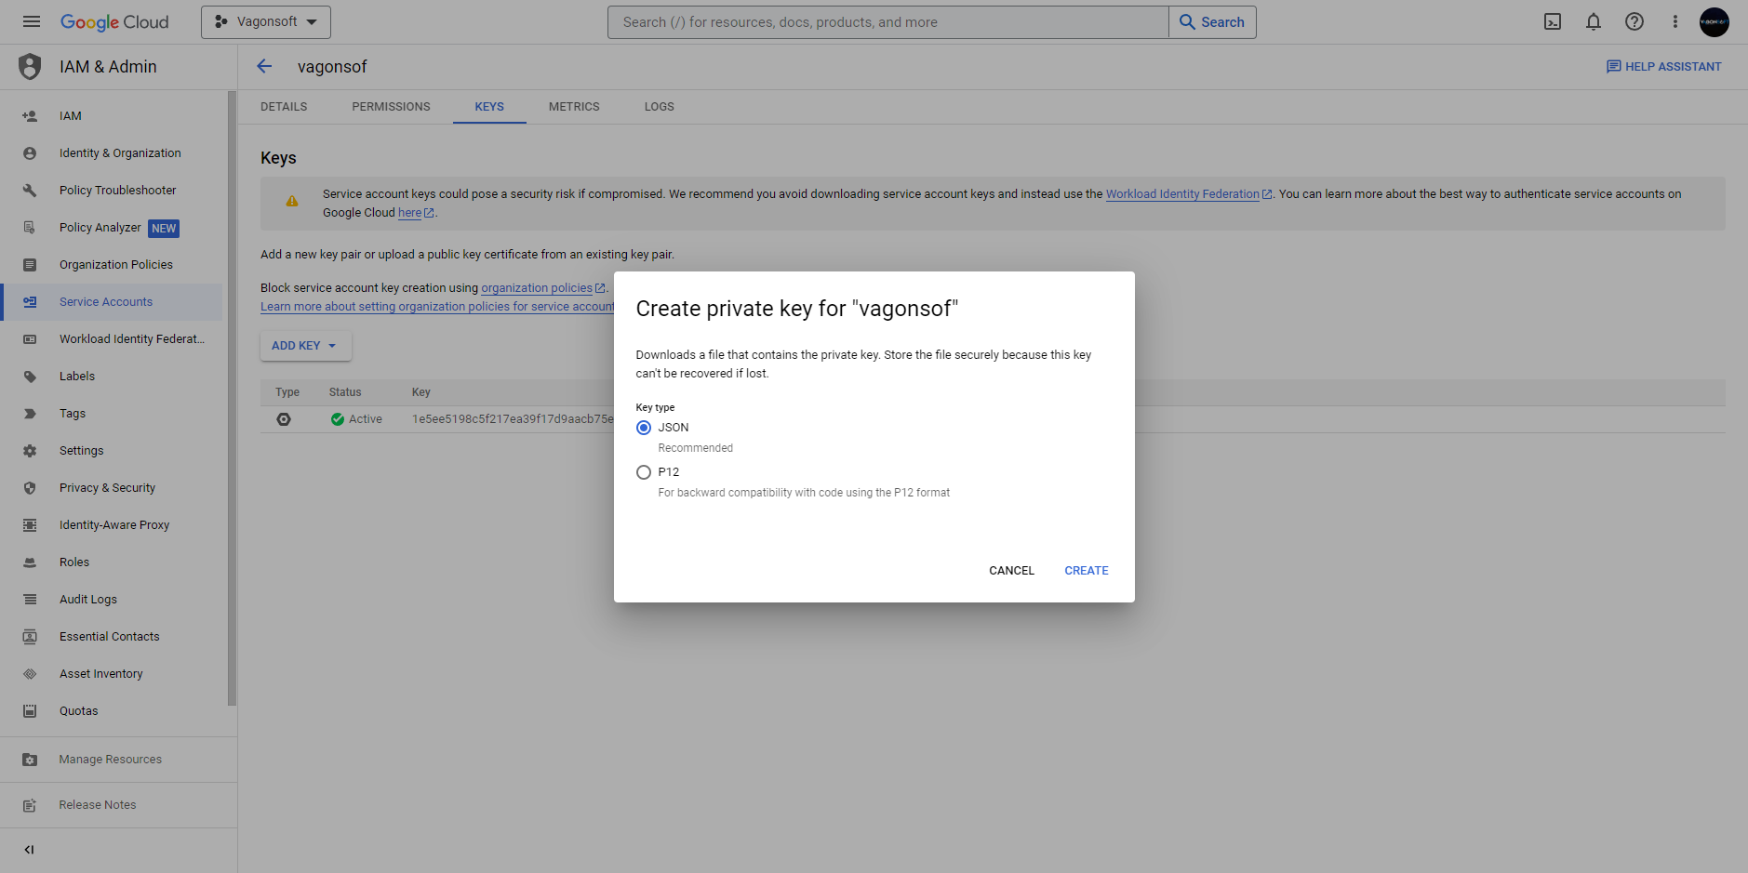Click the key type icon in the table row

pyautogui.click(x=284, y=419)
